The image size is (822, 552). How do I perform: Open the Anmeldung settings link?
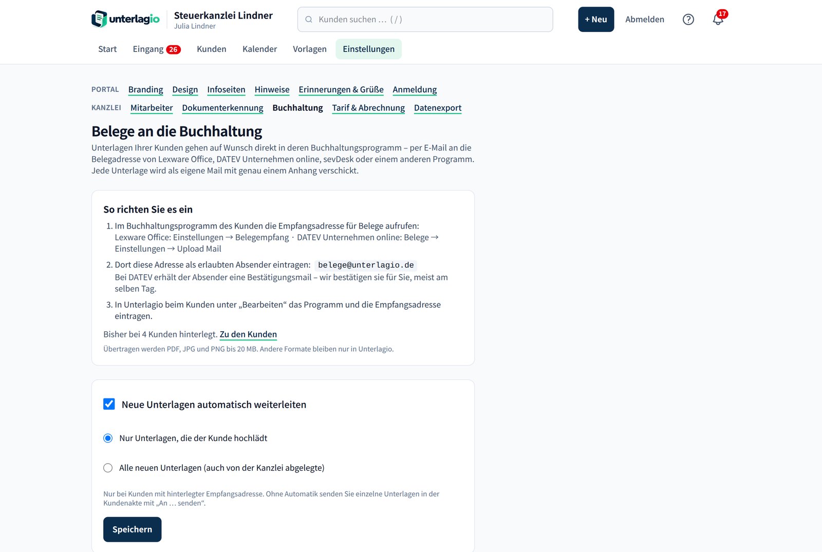pos(415,90)
